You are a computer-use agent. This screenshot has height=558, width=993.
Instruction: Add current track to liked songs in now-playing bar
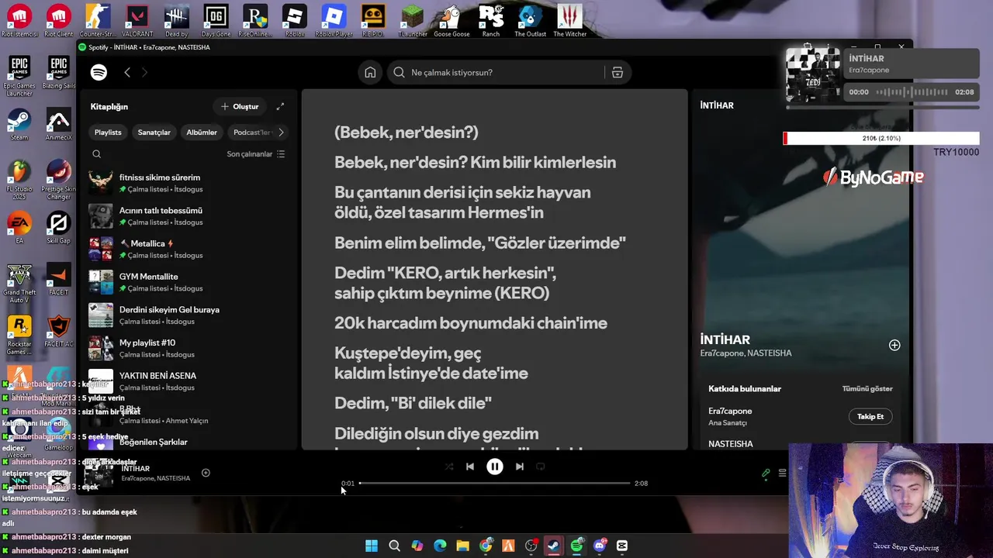206,473
